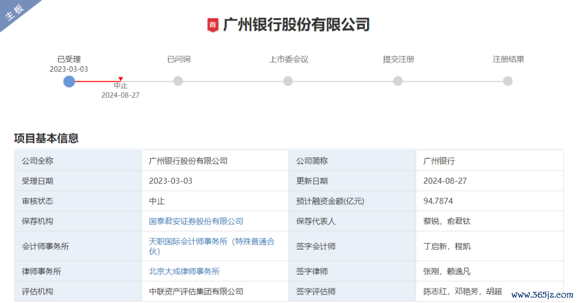Click the 中止 value in 审核状态 row
The width and height of the screenshot is (577, 303).
tap(157, 201)
